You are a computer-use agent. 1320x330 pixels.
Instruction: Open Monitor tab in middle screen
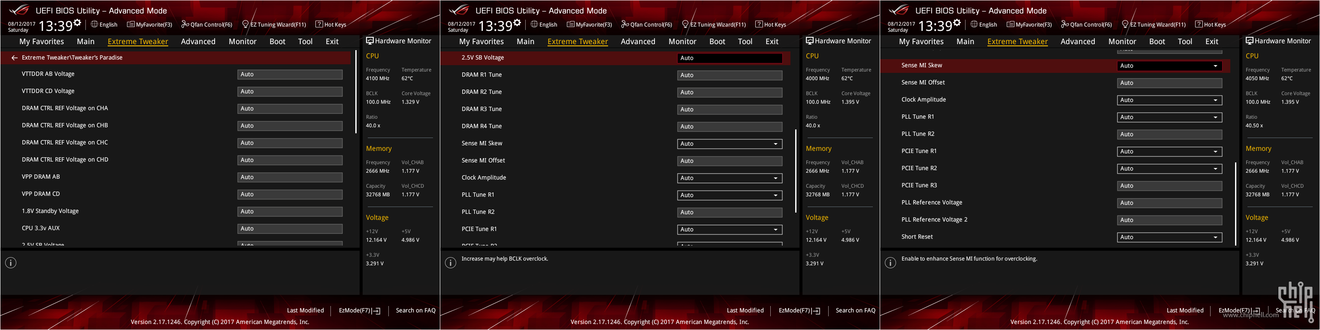pyautogui.click(x=682, y=42)
